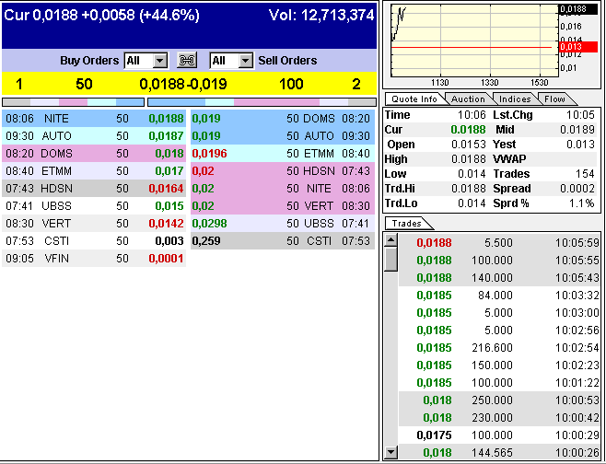Click the Yest value 0.013
Image resolution: width=606 pixels, height=464 pixels.
click(581, 145)
